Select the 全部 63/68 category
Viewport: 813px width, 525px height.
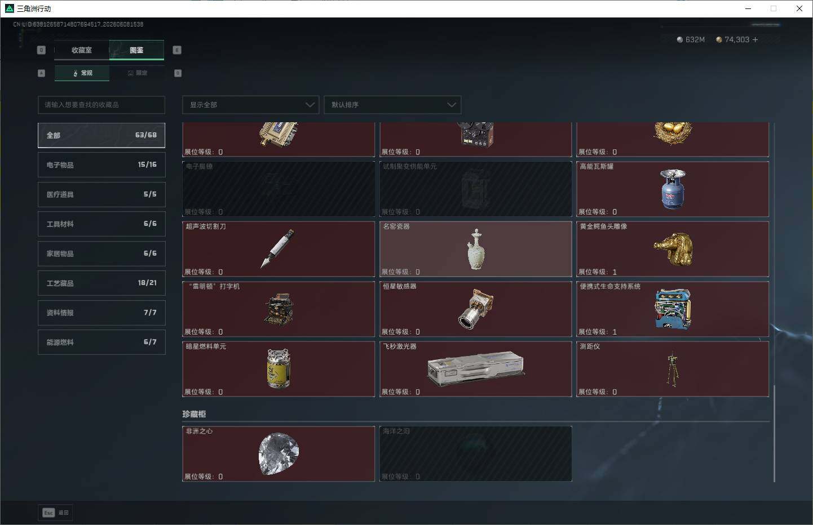point(101,135)
